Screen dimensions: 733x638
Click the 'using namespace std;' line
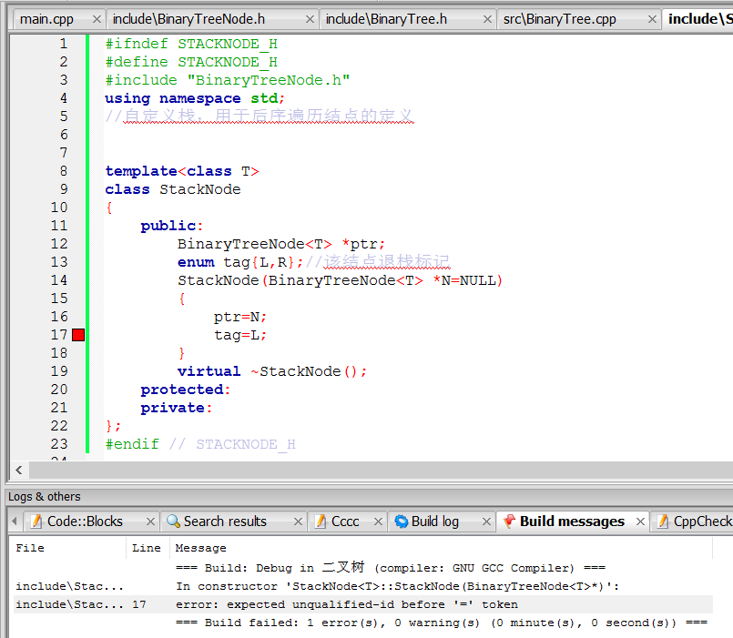[x=195, y=98]
